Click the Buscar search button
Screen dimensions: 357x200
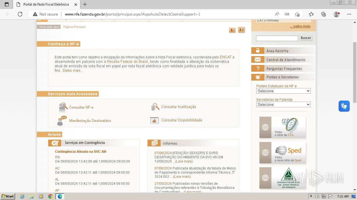pyautogui.click(x=306, y=38)
